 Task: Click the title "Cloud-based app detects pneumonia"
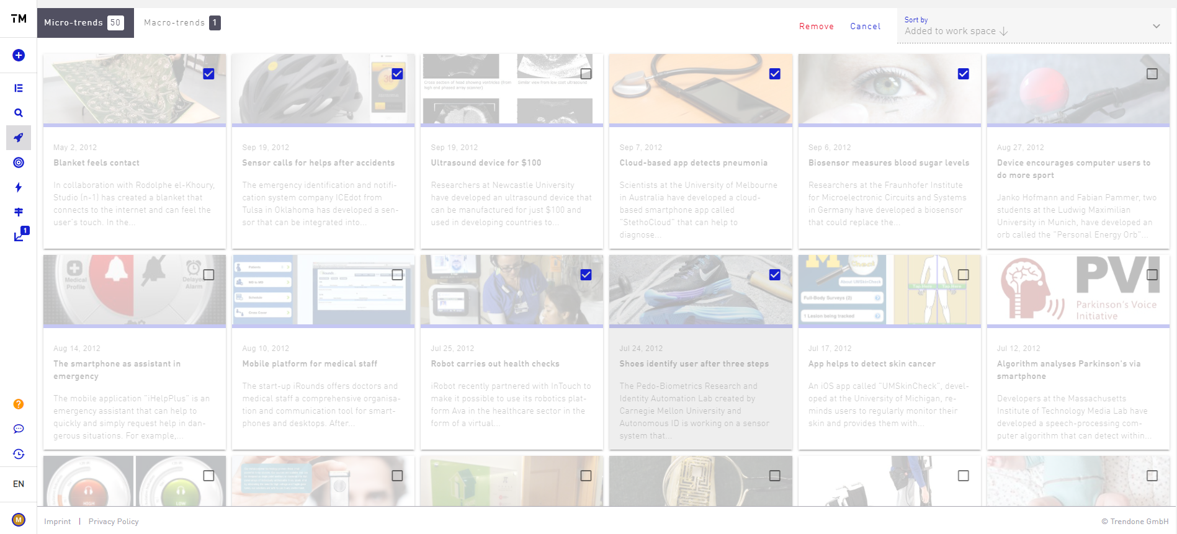694,163
